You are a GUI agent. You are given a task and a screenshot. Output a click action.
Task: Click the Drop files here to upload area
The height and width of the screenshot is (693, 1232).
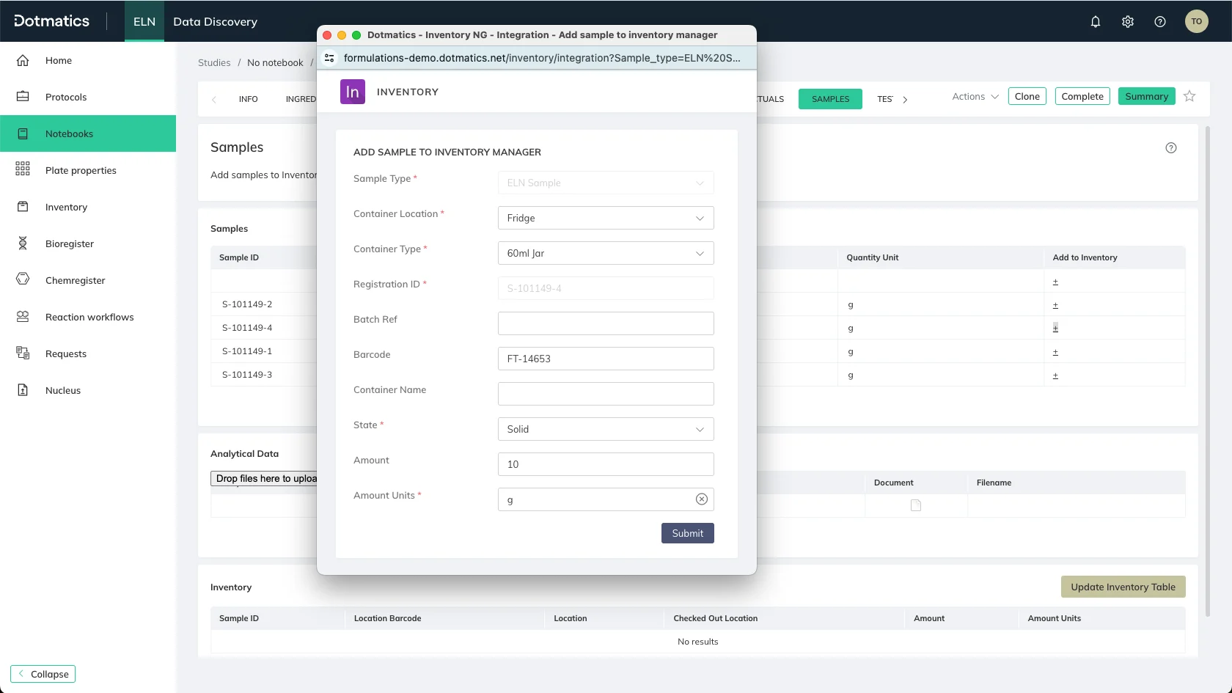pos(264,478)
